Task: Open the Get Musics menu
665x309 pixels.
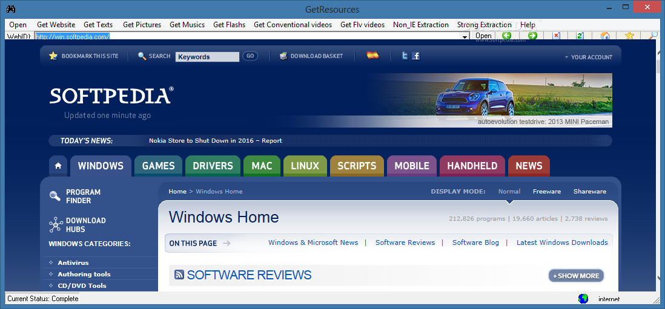Action: point(187,25)
